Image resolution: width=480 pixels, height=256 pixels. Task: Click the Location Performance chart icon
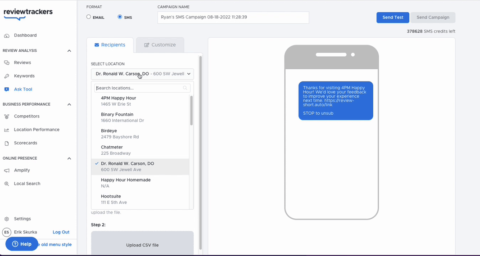[x=7, y=130]
